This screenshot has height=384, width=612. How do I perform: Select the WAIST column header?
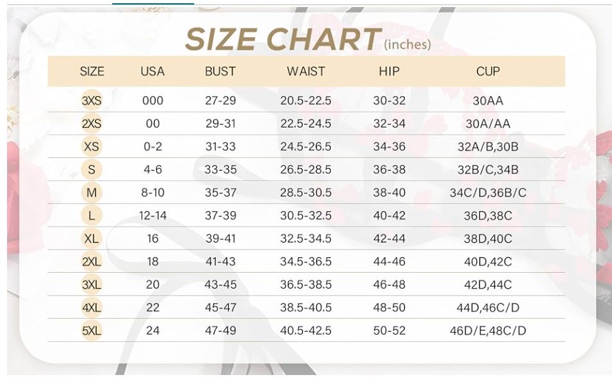pos(306,72)
